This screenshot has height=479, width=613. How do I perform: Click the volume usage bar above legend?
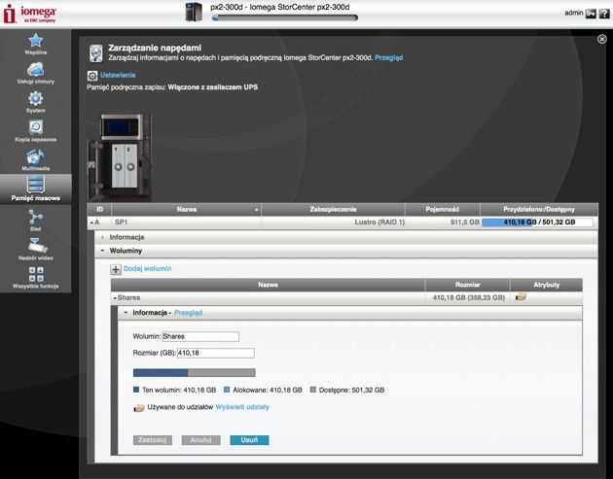point(195,373)
